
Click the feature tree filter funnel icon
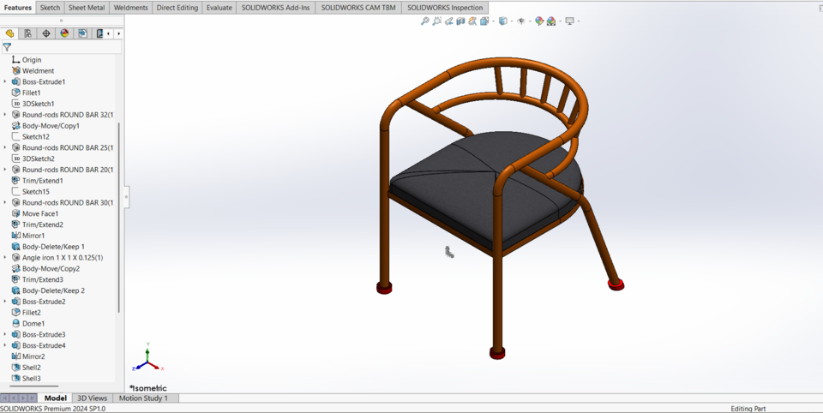pos(7,47)
